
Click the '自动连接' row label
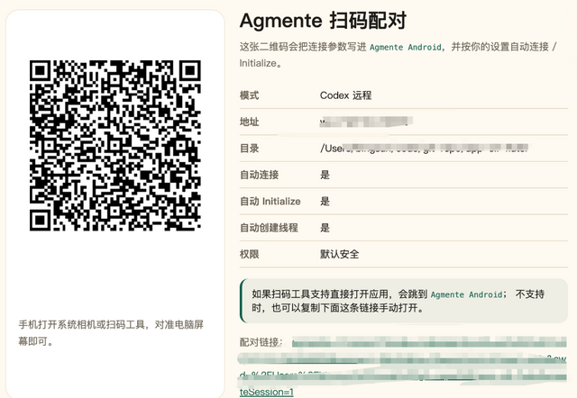pyautogui.click(x=259, y=175)
